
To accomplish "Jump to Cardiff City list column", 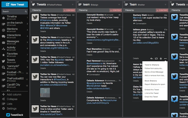I will (x=15, y=86).
